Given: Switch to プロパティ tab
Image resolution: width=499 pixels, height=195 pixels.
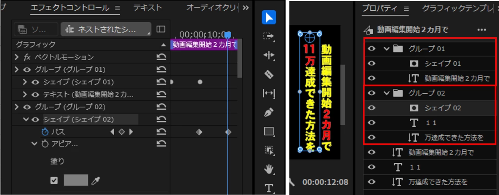Looking at the screenshot, I should [379, 8].
